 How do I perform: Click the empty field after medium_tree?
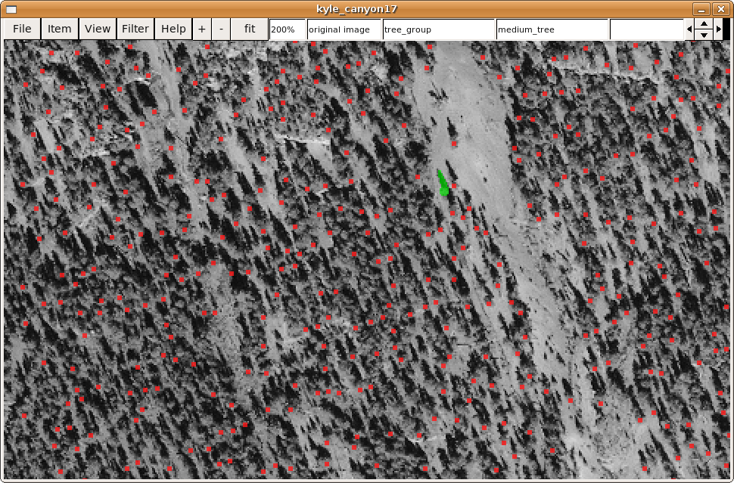(x=647, y=29)
